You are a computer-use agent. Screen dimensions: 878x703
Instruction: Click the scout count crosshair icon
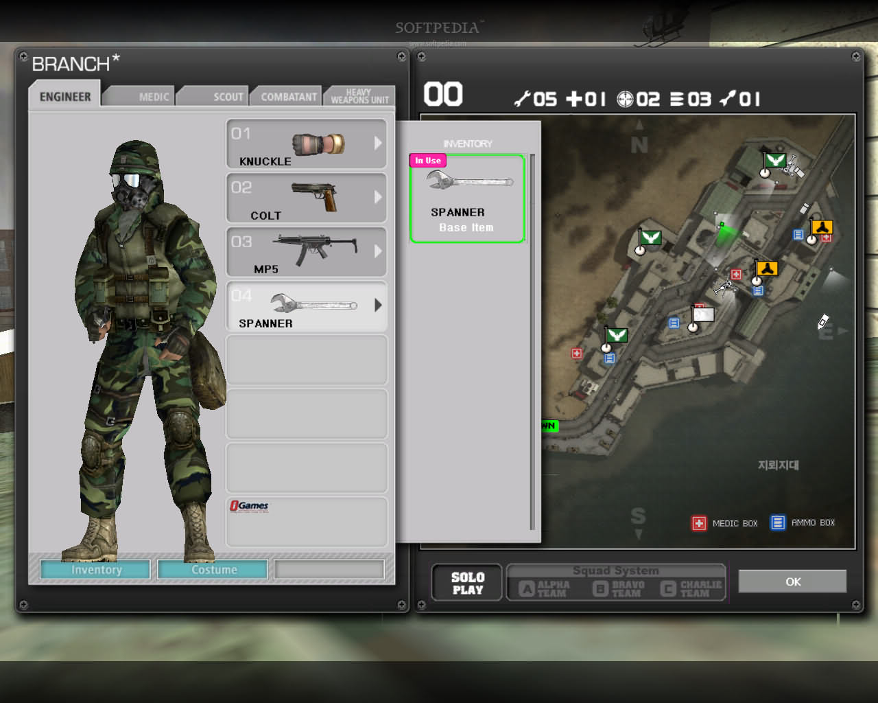click(x=625, y=99)
